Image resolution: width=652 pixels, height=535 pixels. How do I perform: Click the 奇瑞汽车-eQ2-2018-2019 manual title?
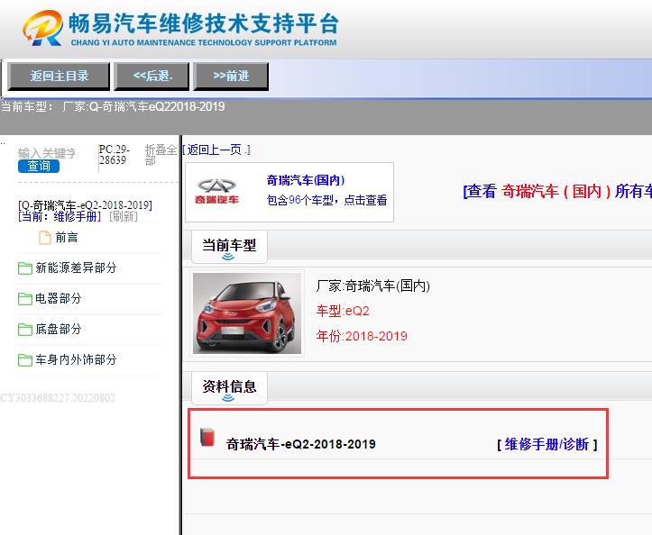tap(301, 444)
